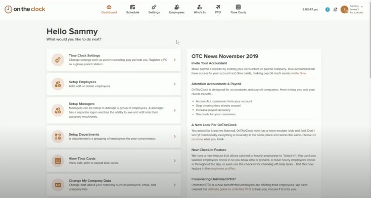Viewport: 371px width, 198px height.
Task: Open the Setup Employees title
Action: click(x=82, y=82)
